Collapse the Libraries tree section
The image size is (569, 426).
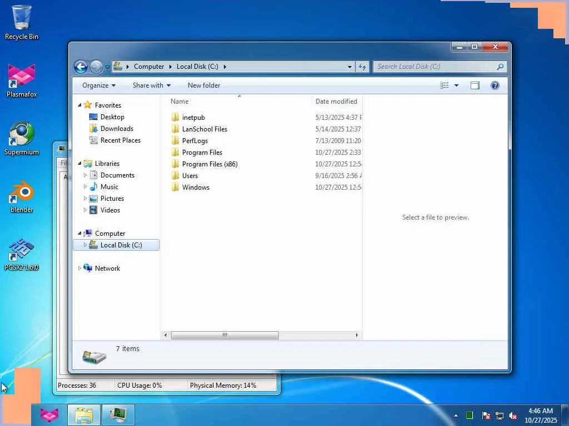coord(79,164)
